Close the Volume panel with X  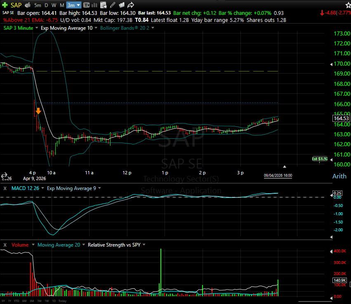click(x=5, y=245)
